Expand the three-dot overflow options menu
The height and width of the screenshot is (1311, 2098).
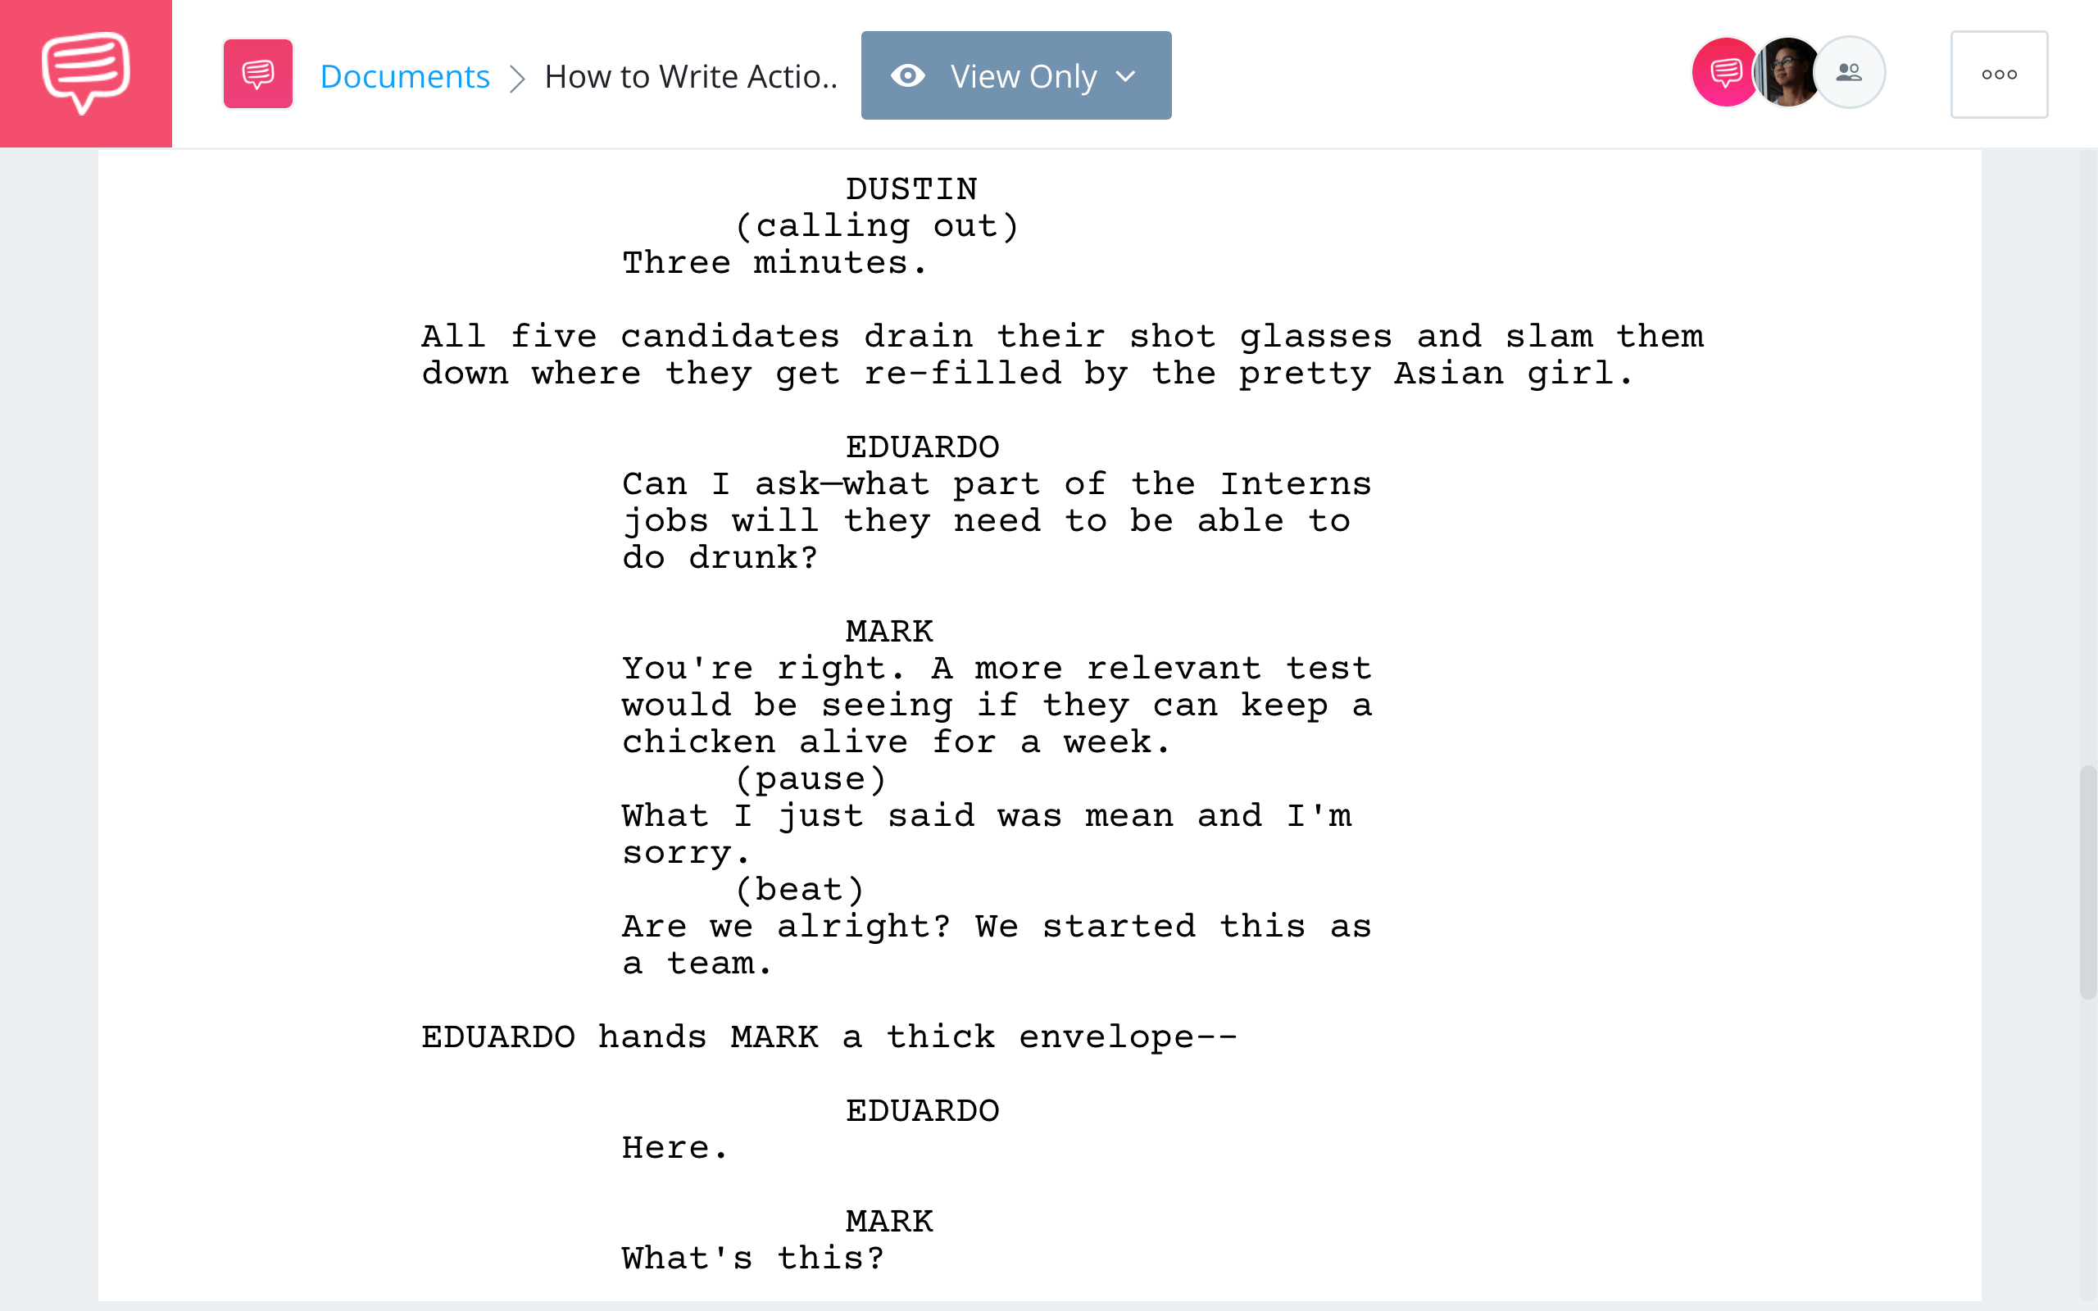(1998, 72)
